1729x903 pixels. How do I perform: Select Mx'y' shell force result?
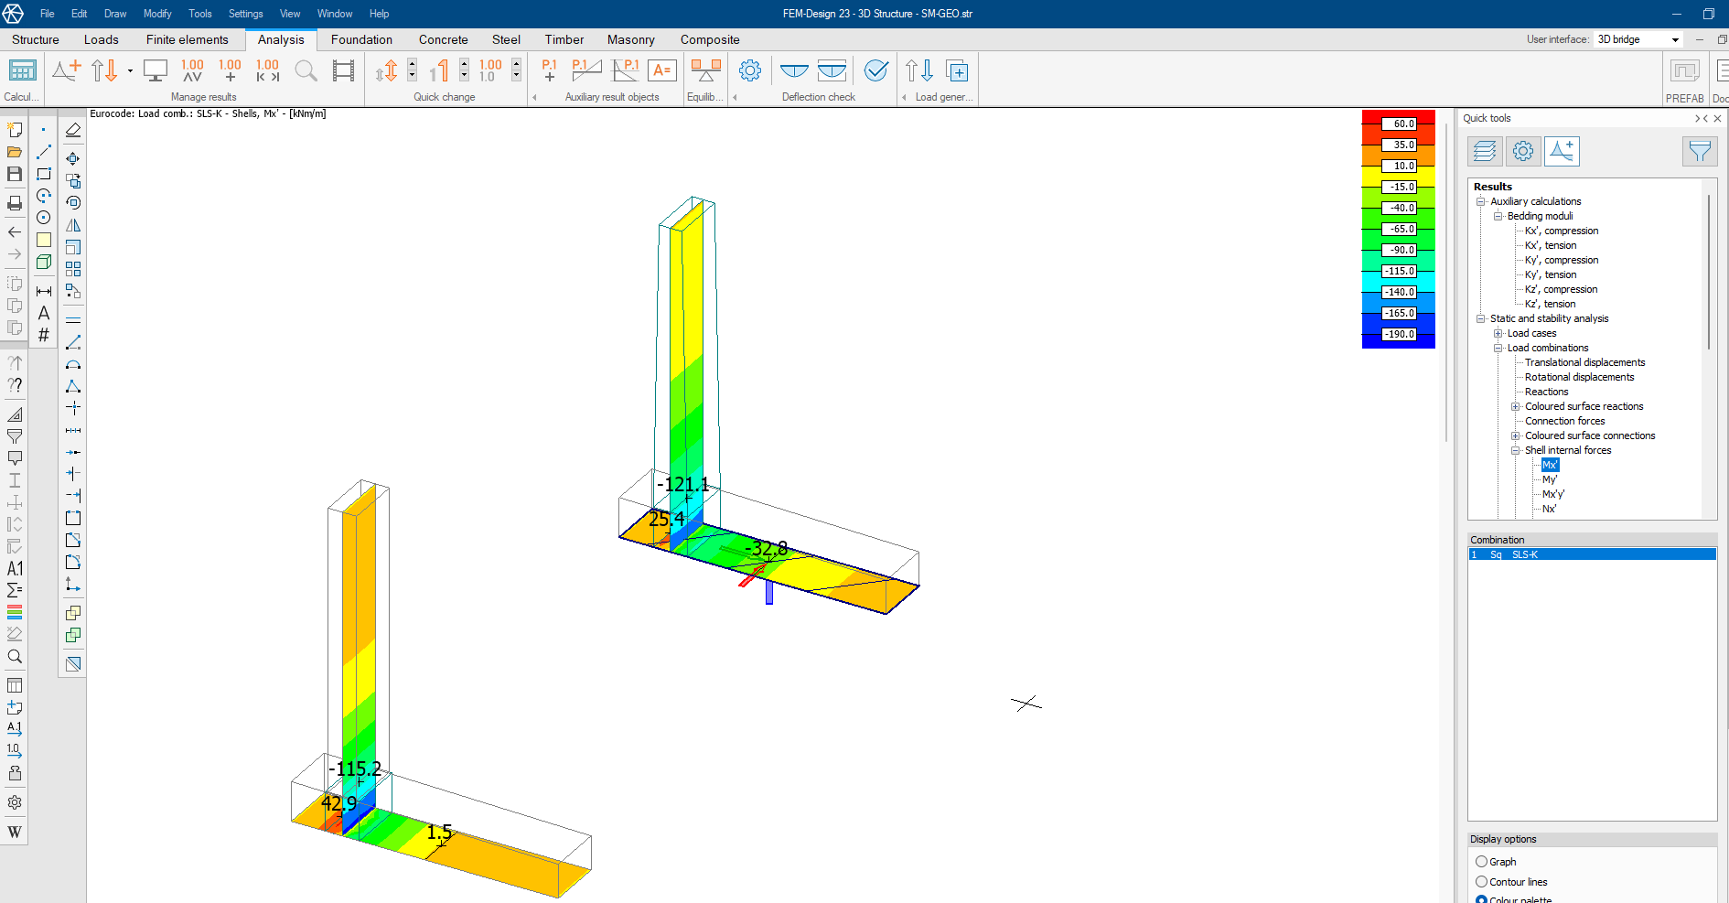tap(1553, 494)
